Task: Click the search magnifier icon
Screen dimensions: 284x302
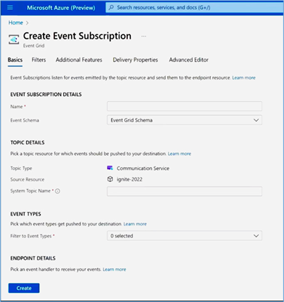Action: pyautogui.click(x=111, y=8)
